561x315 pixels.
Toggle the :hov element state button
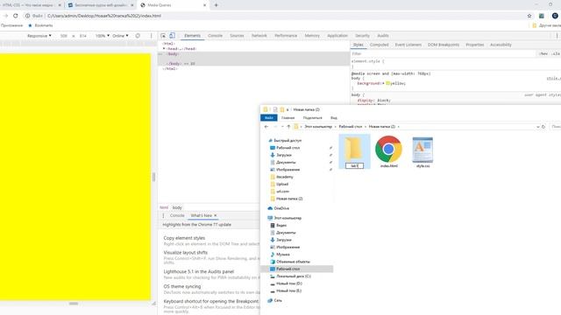(x=543, y=53)
